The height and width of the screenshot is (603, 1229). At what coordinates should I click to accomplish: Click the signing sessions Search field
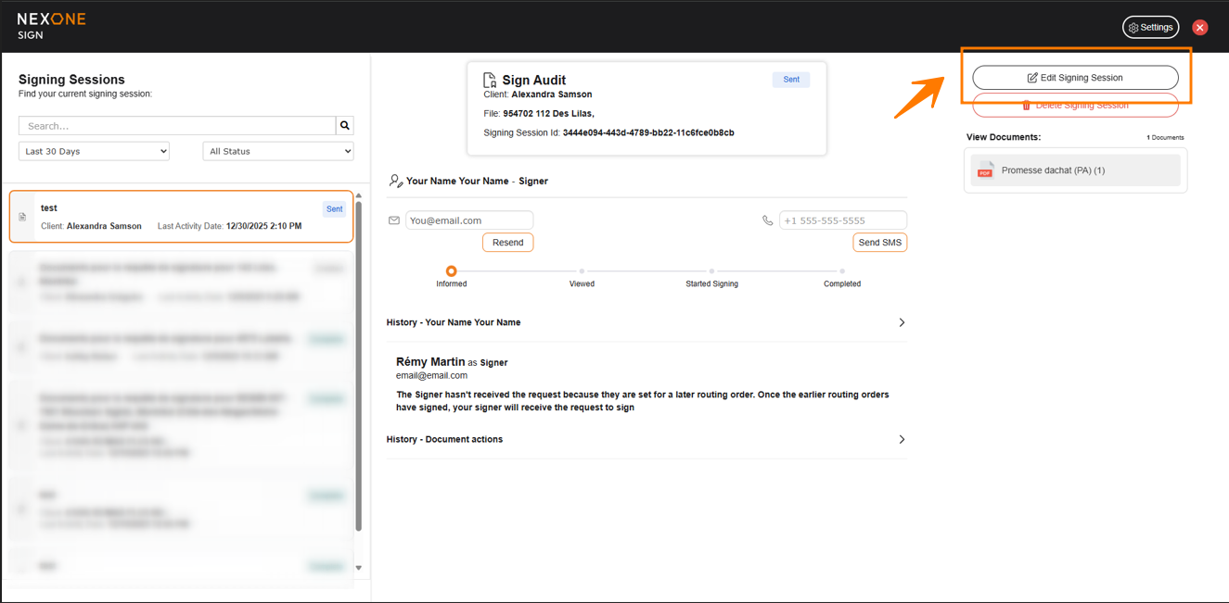coord(177,126)
